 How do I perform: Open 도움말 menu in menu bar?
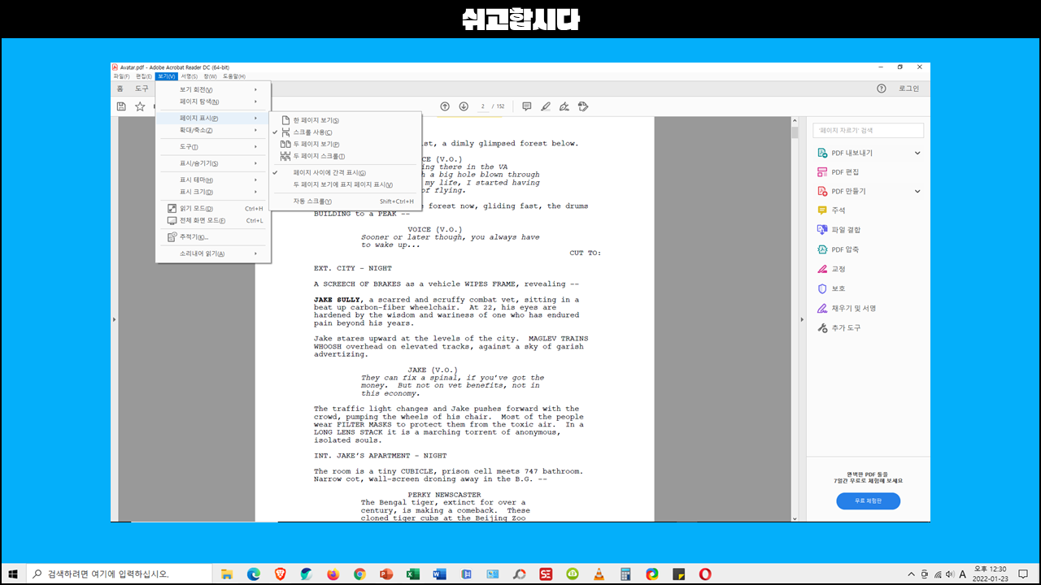coord(233,76)
